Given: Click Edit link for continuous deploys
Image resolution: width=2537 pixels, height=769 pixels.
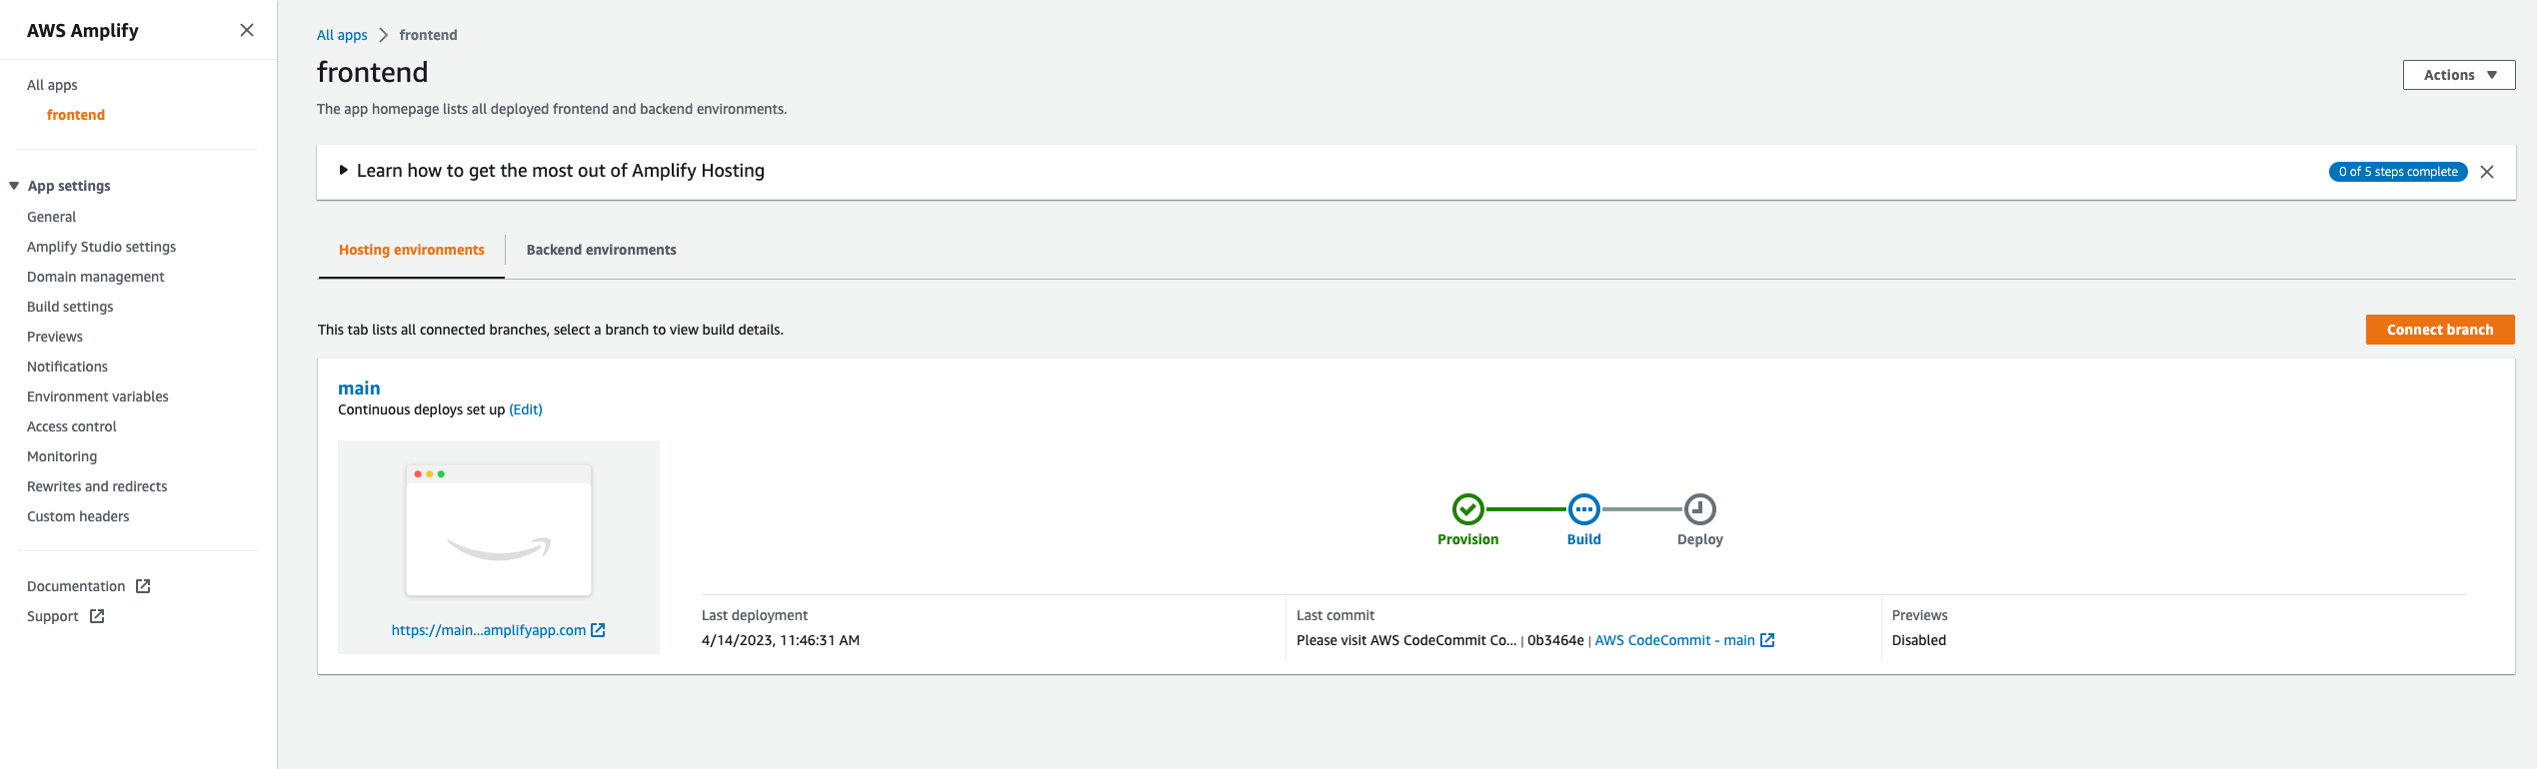Looking at the screenshot, I should 526,409.
